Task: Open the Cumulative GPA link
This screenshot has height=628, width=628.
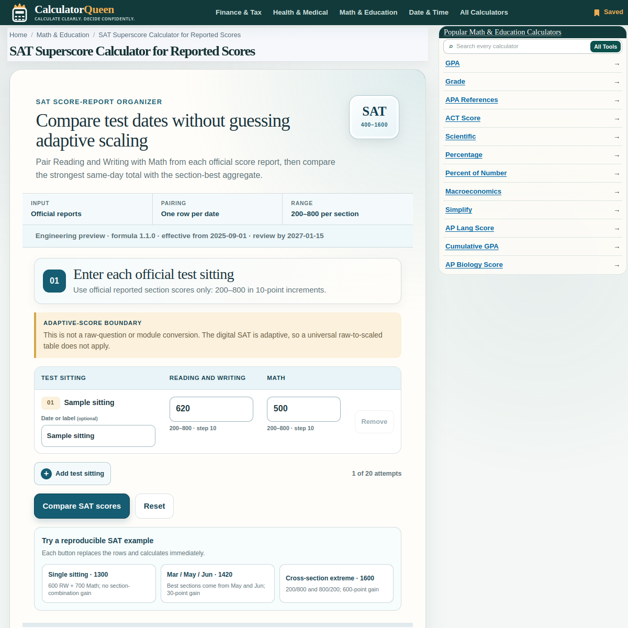Action: click(472, 246)
